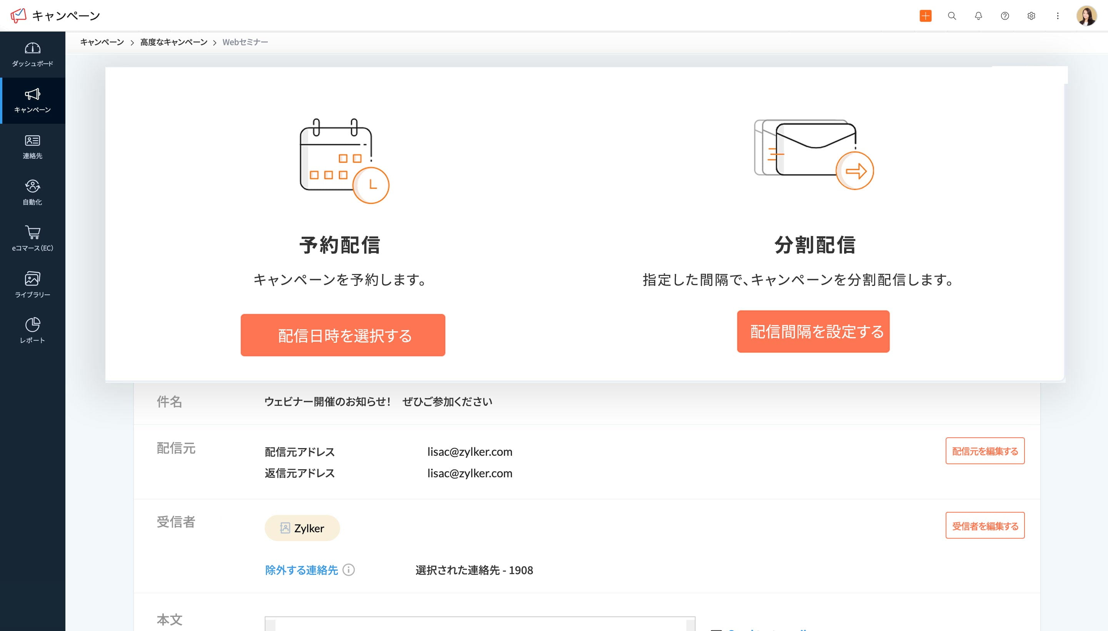Click the help question mark icon
Viewport: 1108px width, 631px height.
pyautogui.click(x=1005, y=16)
